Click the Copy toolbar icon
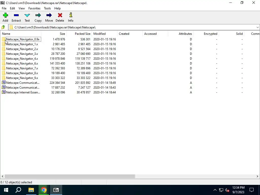The height and width of the screenshot is (195, 260). 38,17
